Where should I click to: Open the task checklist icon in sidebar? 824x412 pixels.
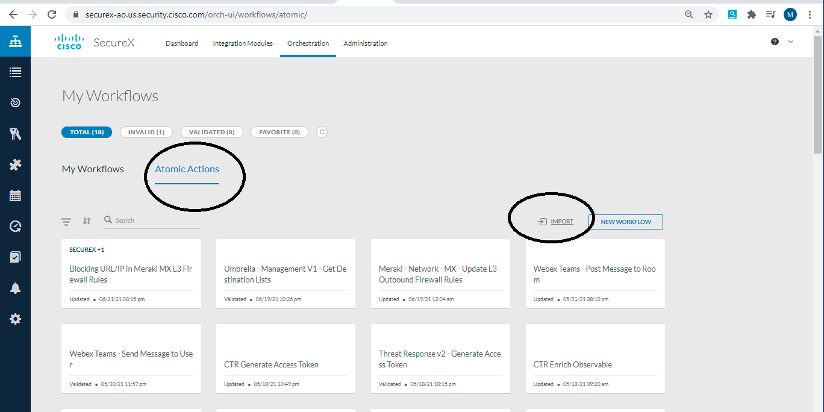point(15,257)
